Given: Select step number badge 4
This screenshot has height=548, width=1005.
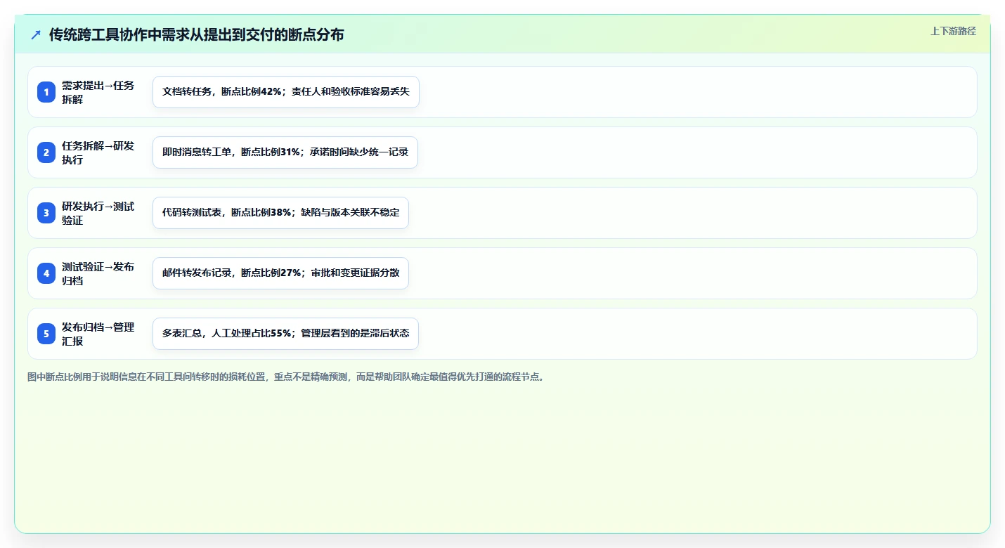Looking at the screenshot, I should click(46, 273).
